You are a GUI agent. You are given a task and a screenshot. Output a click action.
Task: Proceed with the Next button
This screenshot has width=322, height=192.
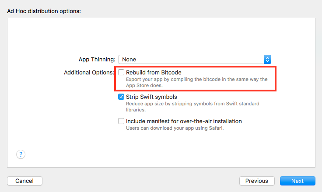(297, 181)
